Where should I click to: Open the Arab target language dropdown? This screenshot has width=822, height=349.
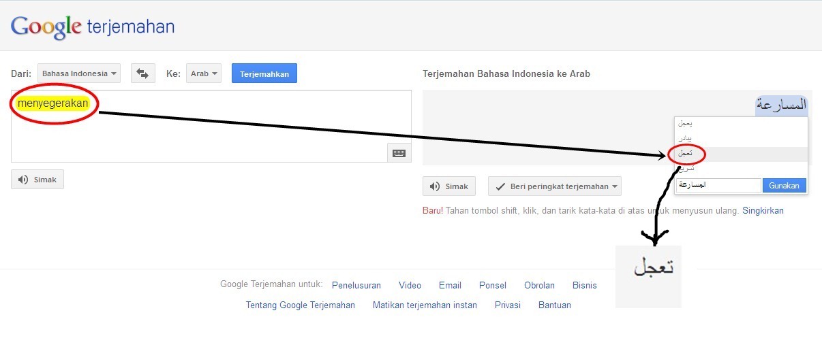(x=203, y=73)
